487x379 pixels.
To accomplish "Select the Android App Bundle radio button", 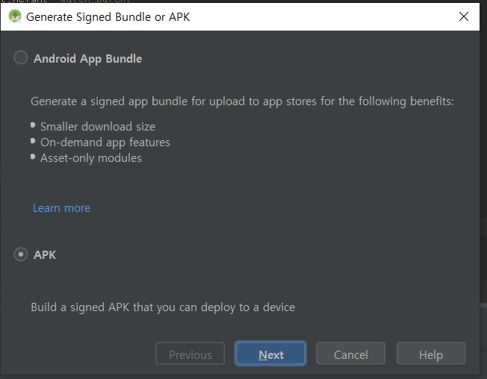I will pos(21,57).
